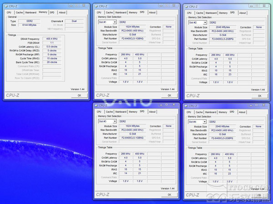Image resolution: width=273 pixels, height=204 pixels.
Task: Open the Slot #1 memory slot dropdown
Action: pyautogui.click(x=115, y=22)
